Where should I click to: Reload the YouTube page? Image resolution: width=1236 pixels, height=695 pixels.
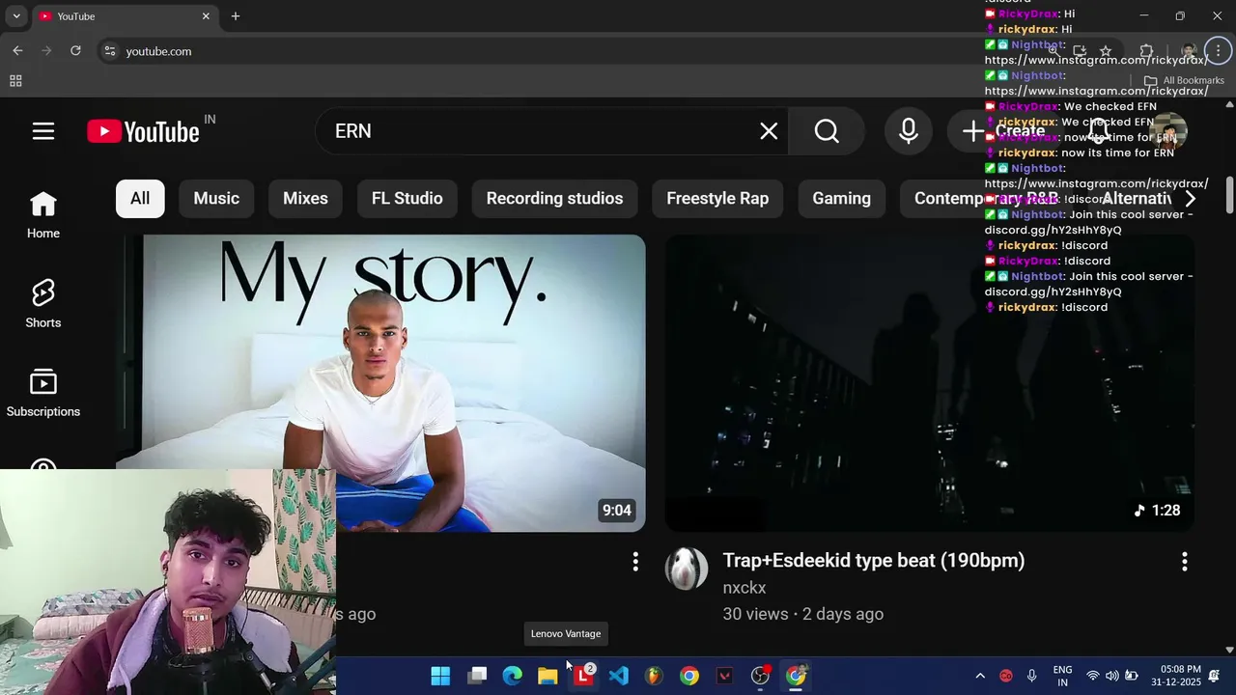pos(75,51)
